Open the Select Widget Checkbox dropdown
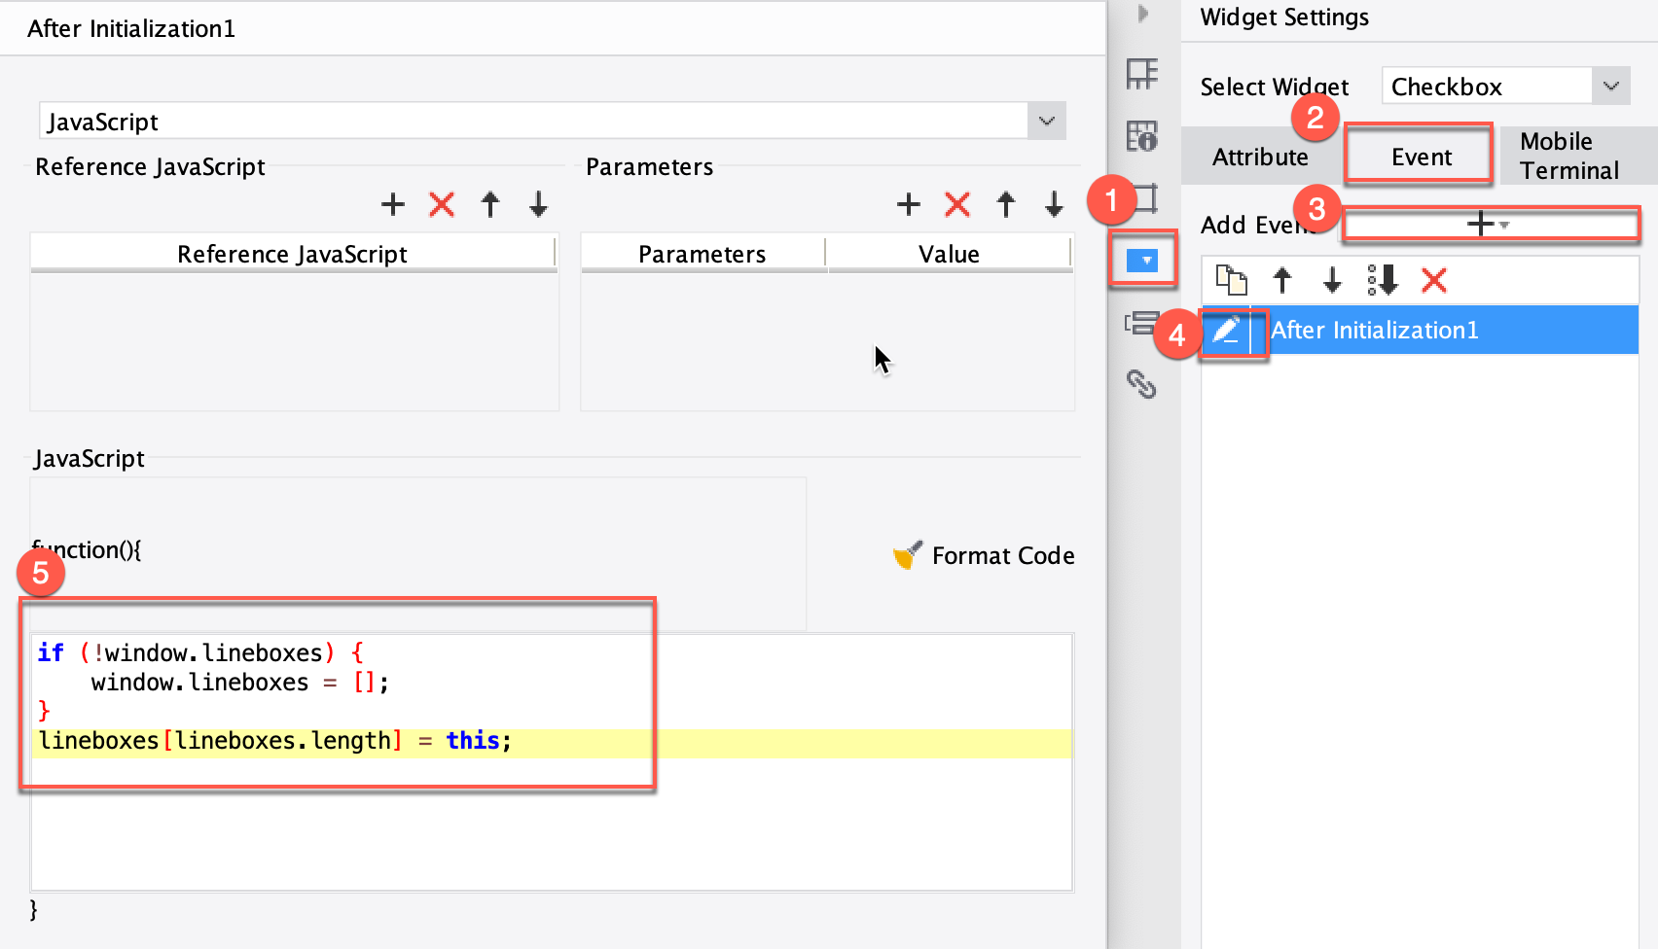The width and height of the screenshot is (1658, 949). pyautogui.click(x=1611, y=86)
